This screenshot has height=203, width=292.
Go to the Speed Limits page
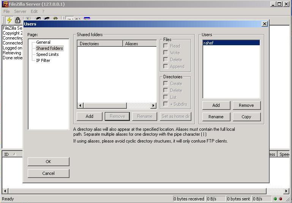pos(47,54)
